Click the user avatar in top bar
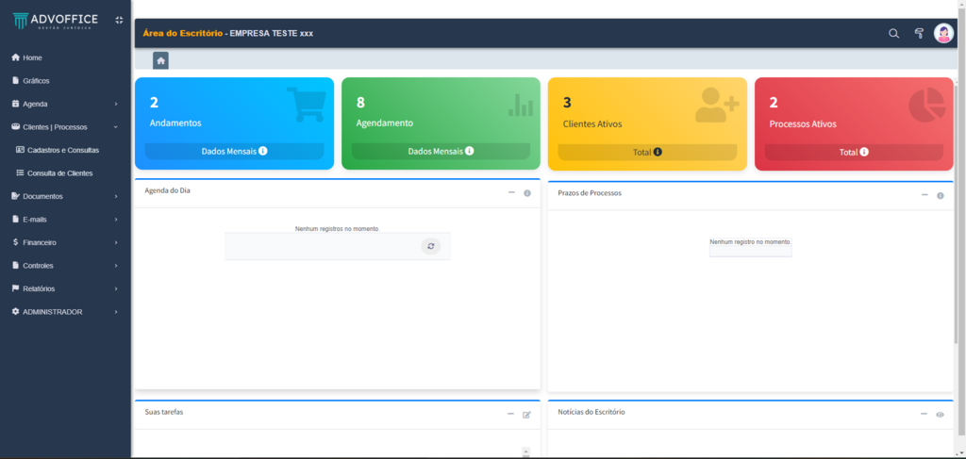The width and height of the screenshot is (966, 459). [943, 33]
